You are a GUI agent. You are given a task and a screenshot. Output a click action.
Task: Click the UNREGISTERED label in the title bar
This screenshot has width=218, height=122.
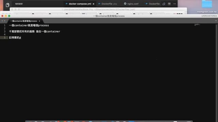209,16
